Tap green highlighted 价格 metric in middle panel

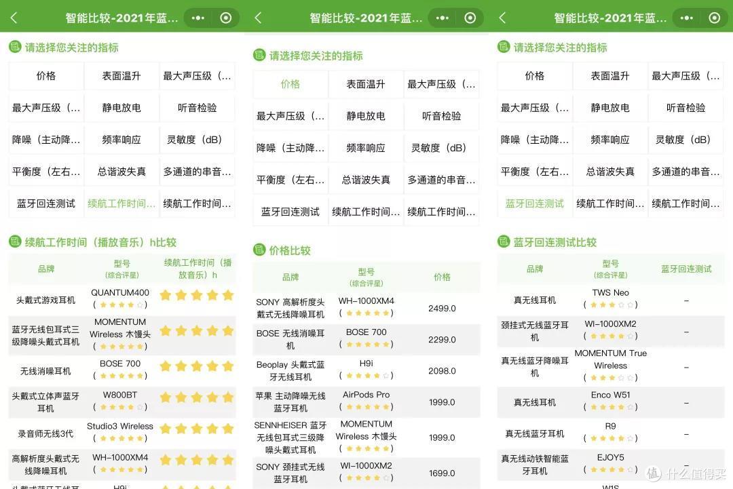pyautogui.click(x=290, y=84)
